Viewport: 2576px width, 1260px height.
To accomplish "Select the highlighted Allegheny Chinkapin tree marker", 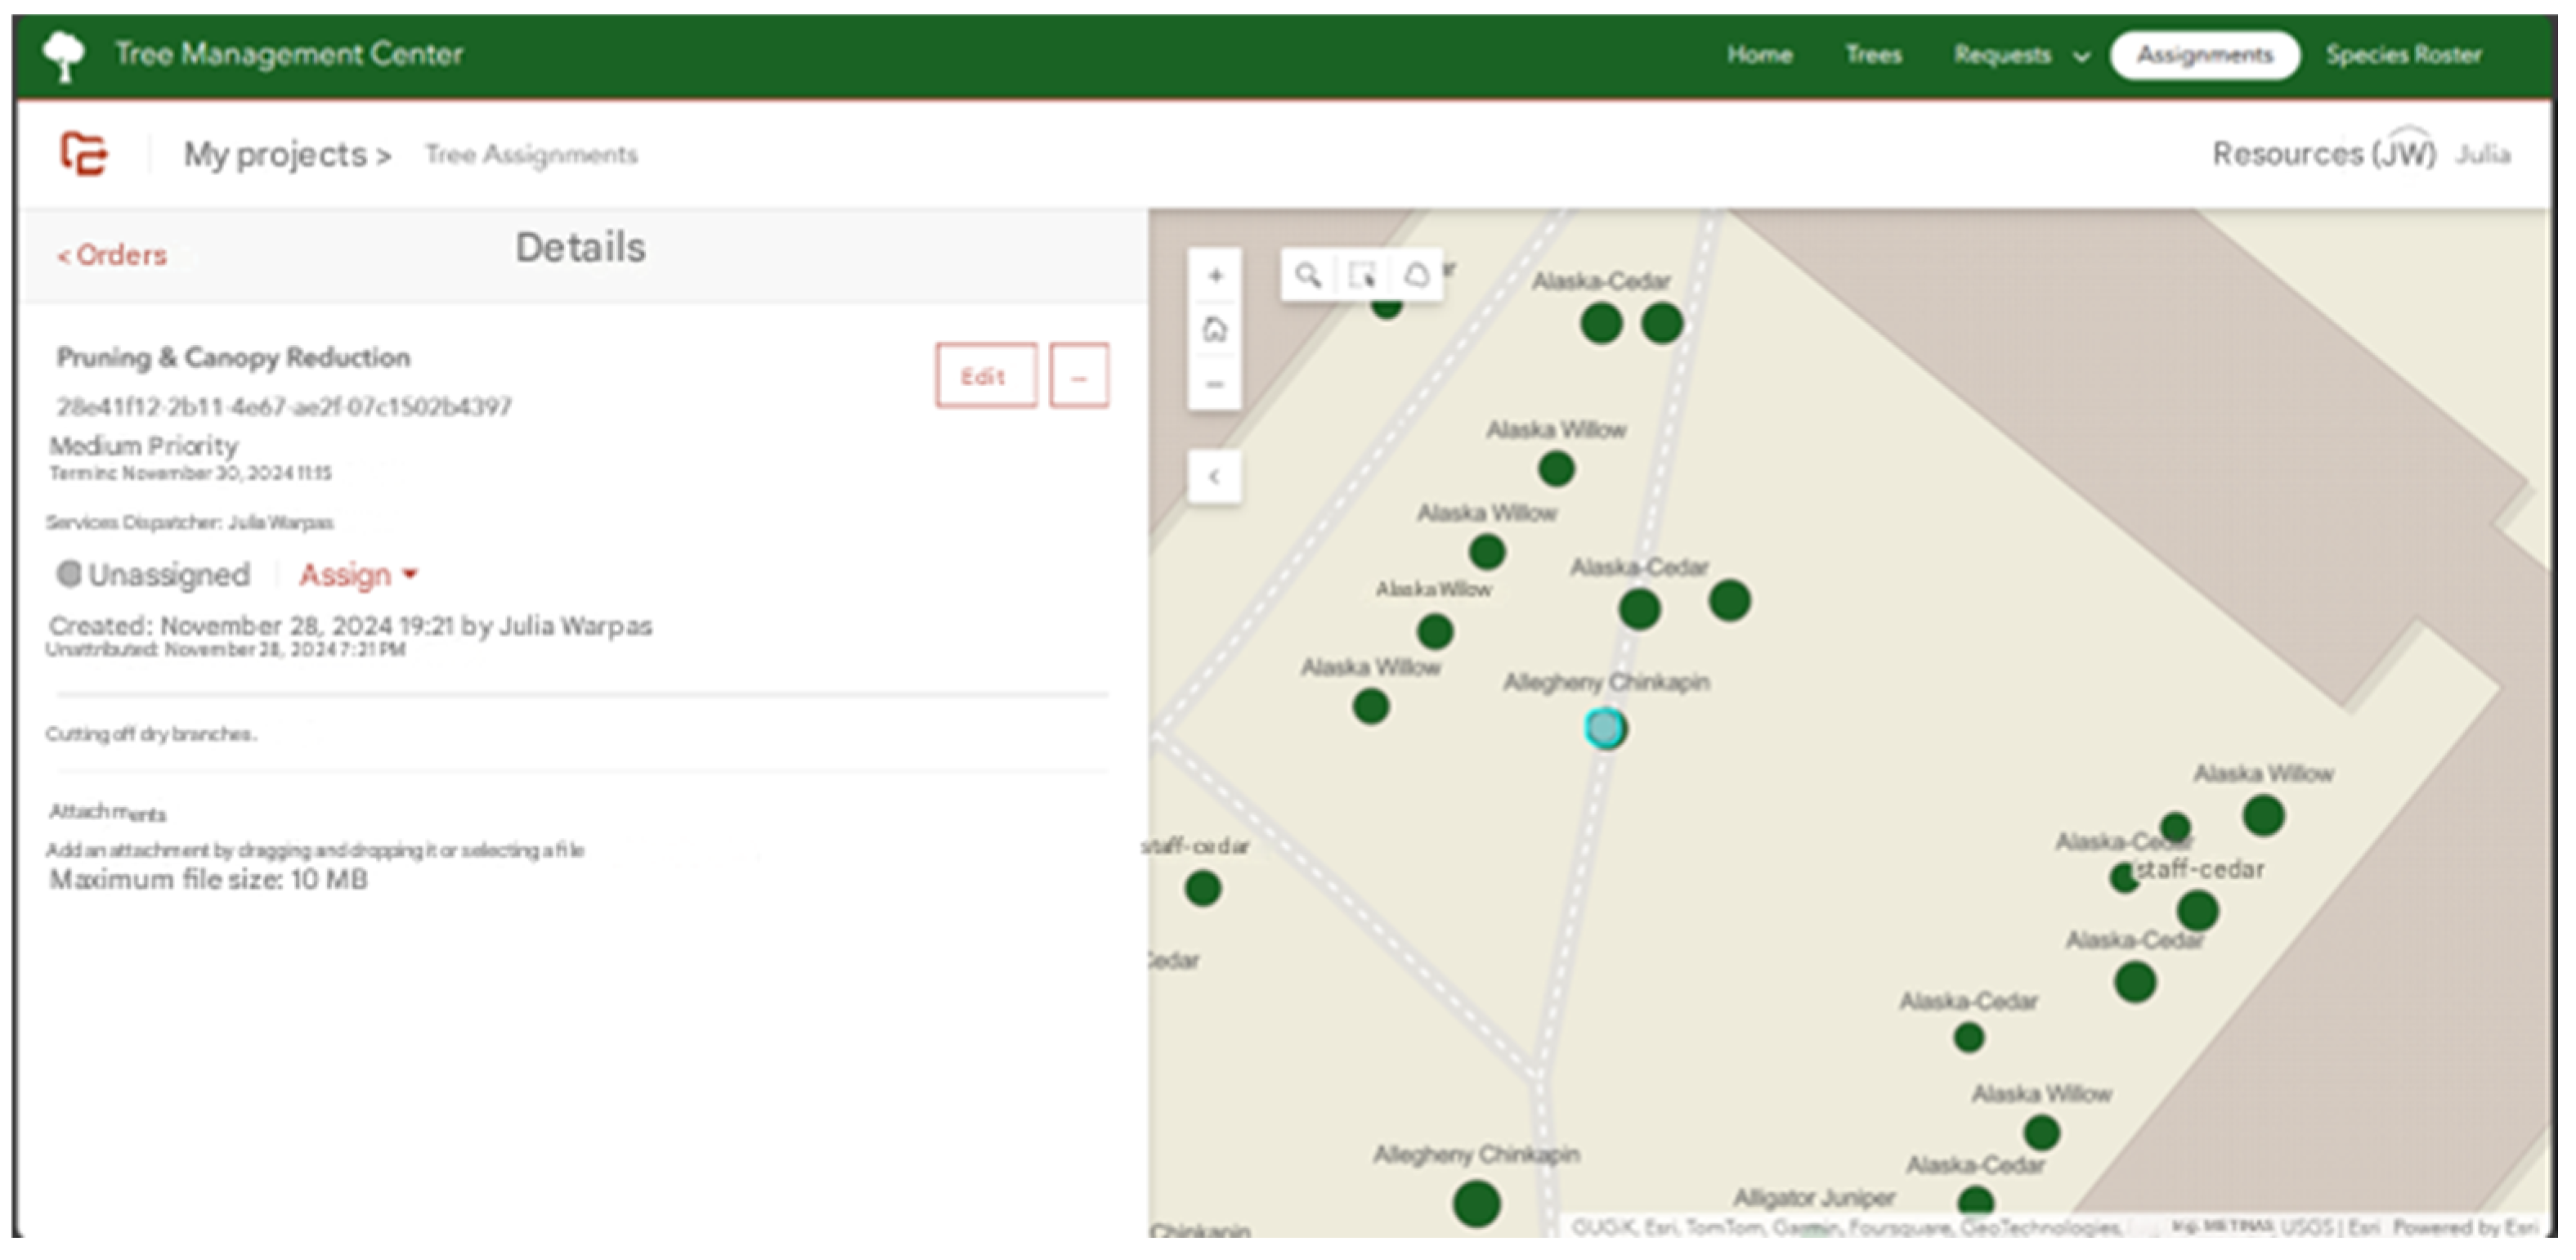I will 1605,728.
